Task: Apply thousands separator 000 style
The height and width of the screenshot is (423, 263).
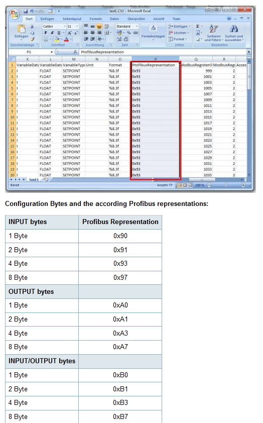Action: tap(136, 33)
